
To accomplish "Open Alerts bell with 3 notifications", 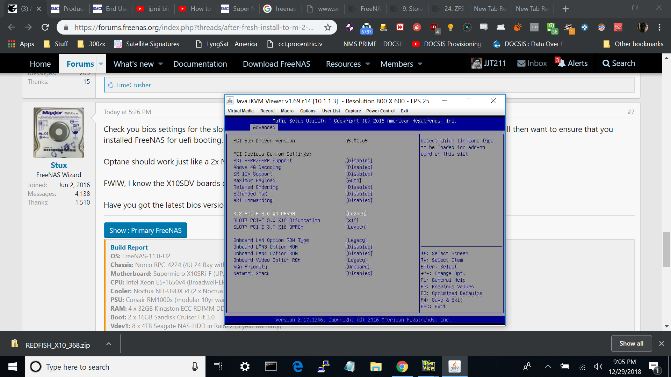I will point(571,63).
